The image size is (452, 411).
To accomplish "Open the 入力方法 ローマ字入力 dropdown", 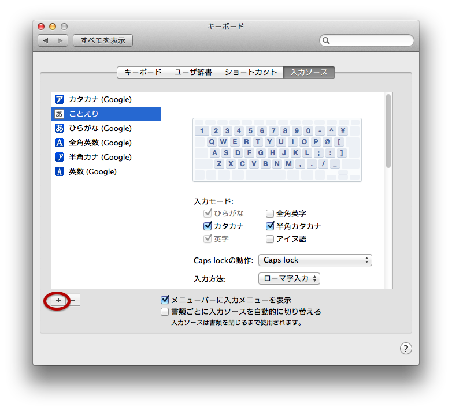I will 289,278.
